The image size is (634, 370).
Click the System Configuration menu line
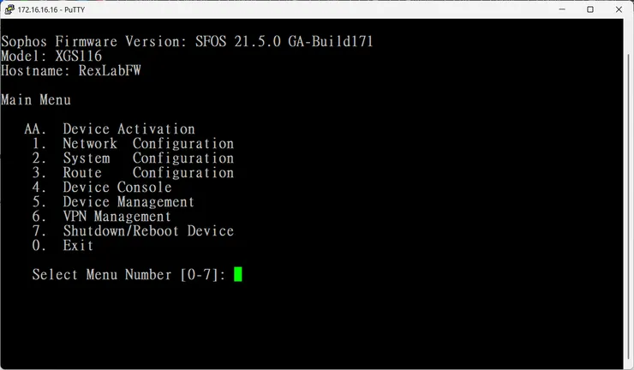point(147,158)
